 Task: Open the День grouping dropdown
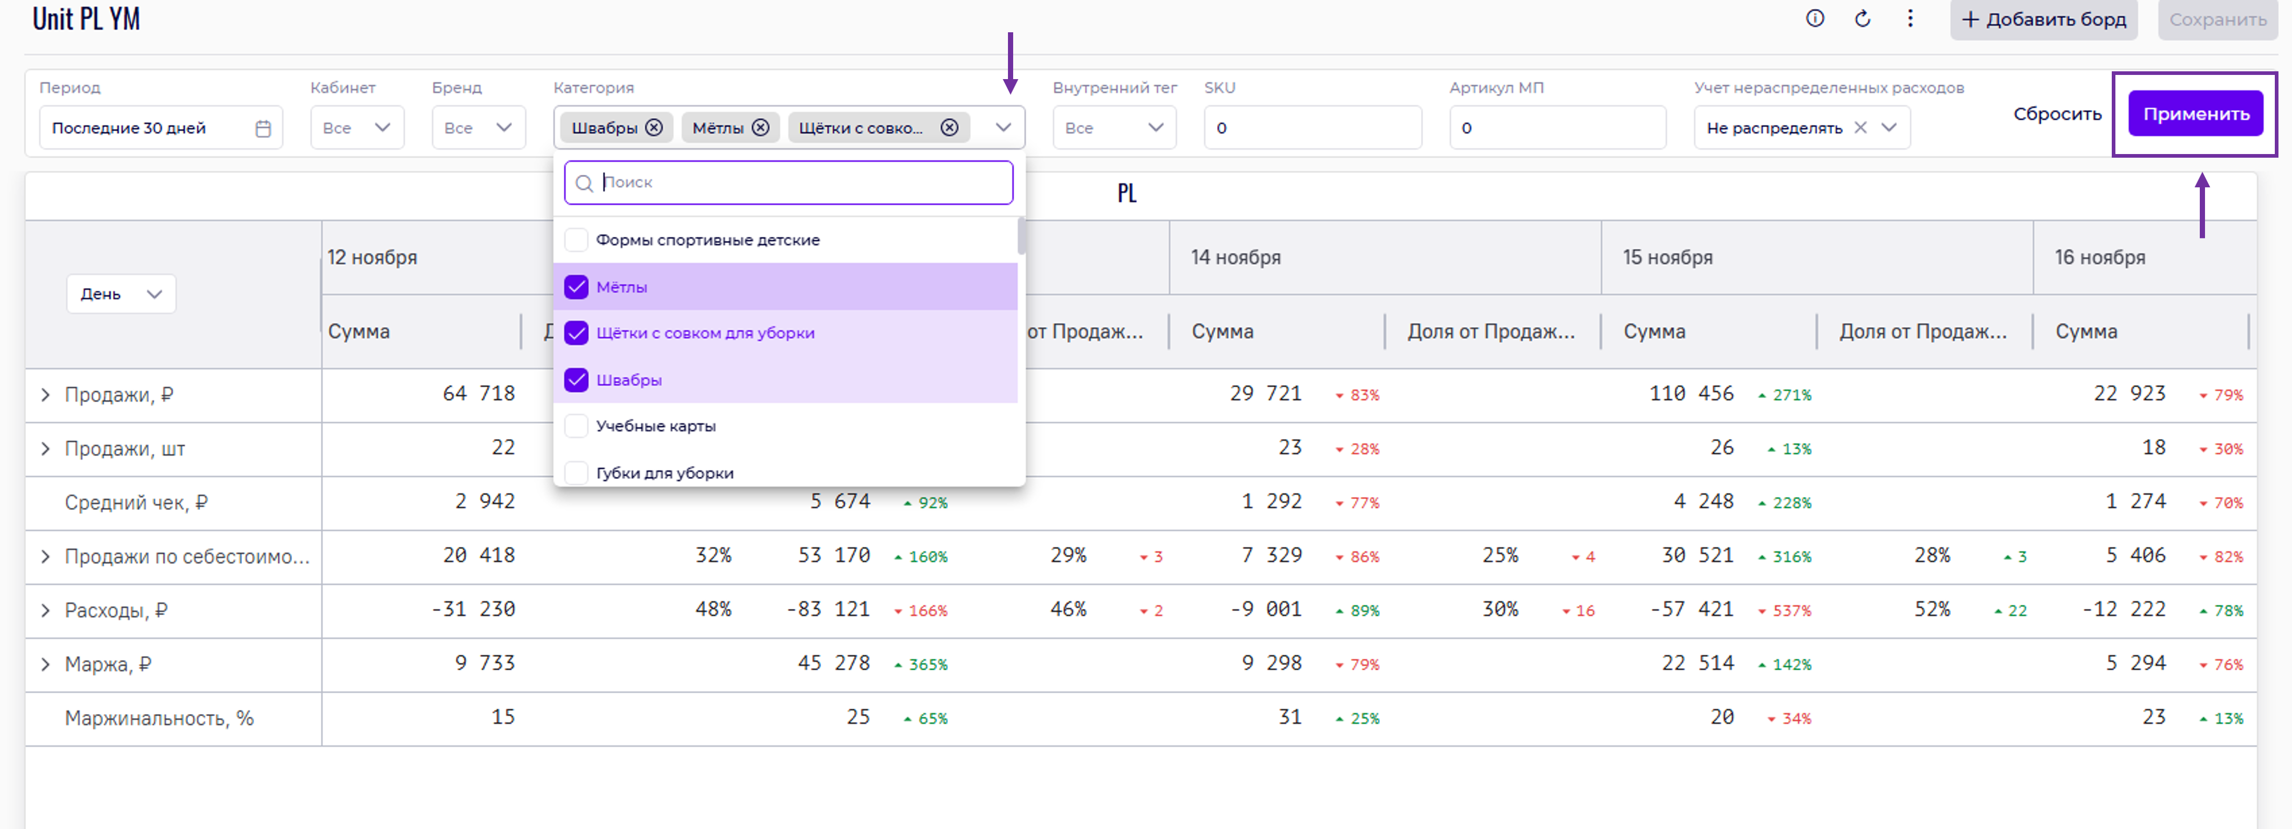point(121,294)
